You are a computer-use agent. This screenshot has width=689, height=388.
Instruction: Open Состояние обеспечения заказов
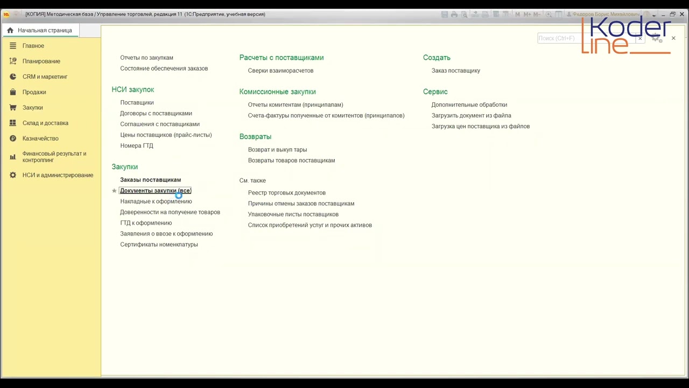point(164,68)
